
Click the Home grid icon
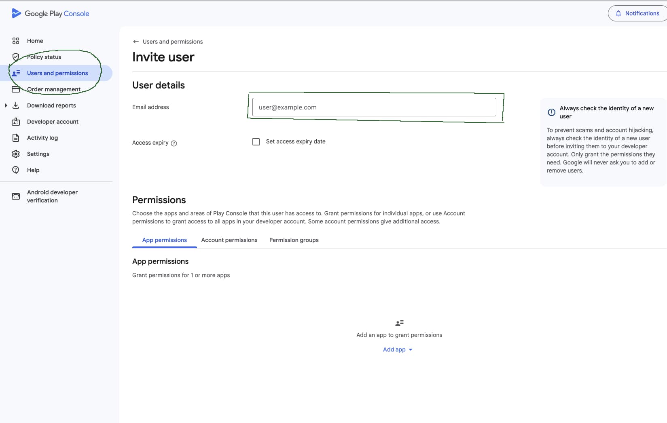click(x=16, y=41)
